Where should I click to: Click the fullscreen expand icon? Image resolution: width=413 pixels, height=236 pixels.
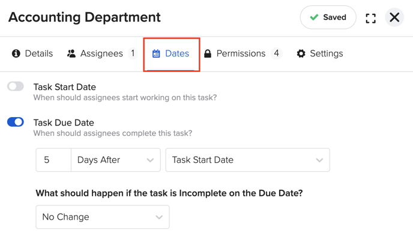click(370, 18)
